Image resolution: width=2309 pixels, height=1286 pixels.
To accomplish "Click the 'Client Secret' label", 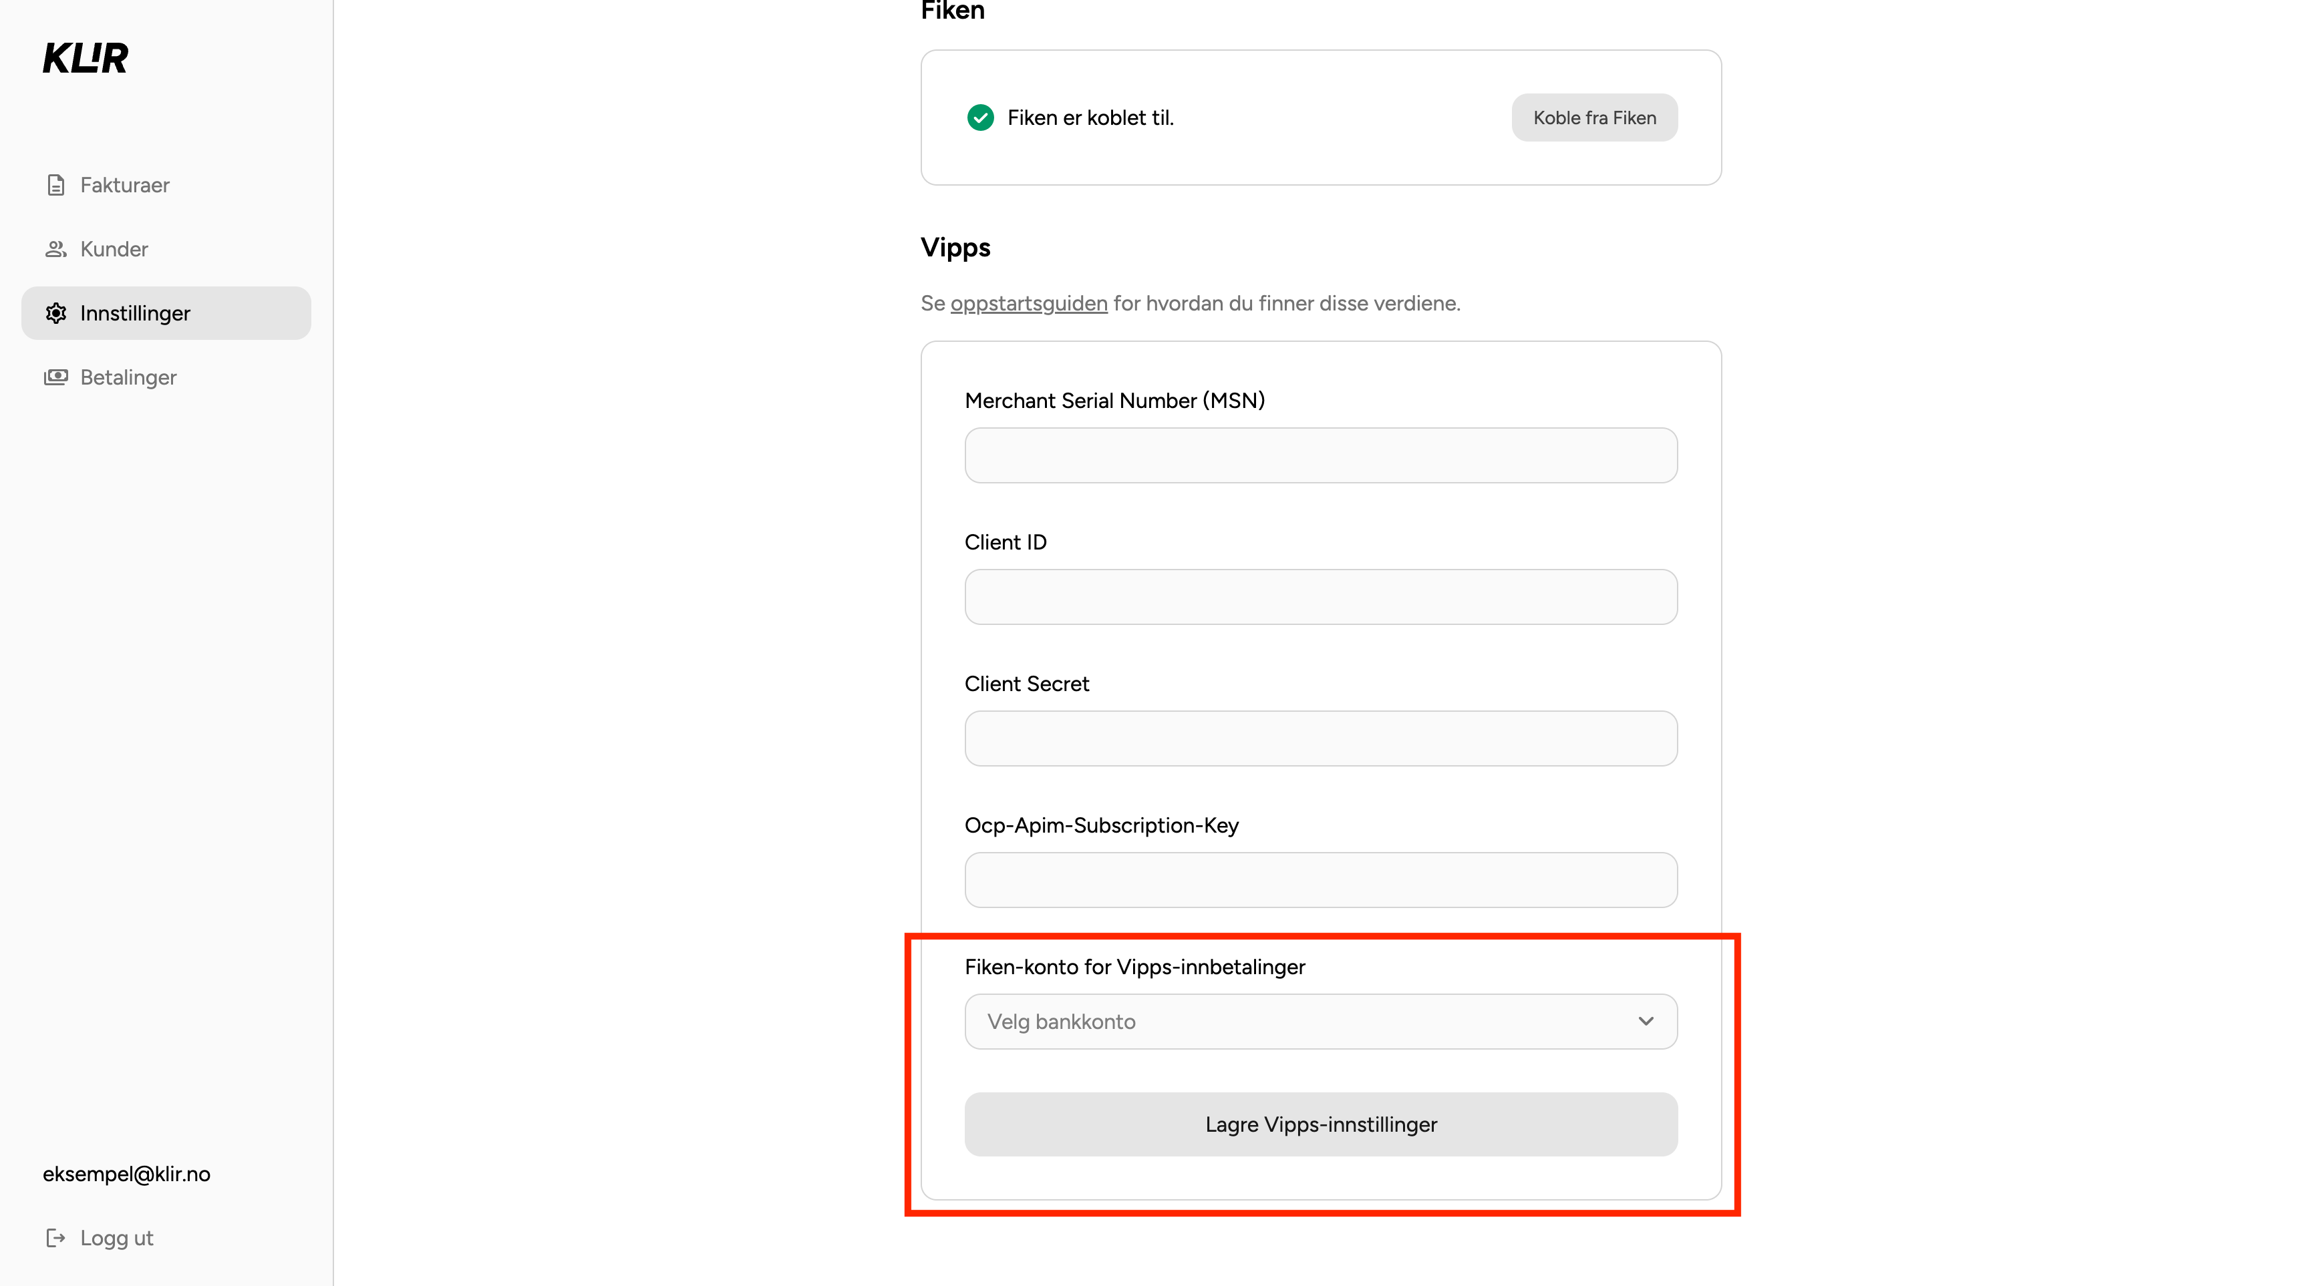I will click(1027, 684).
